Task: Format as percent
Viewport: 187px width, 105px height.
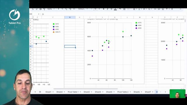Action: point(62,9)
